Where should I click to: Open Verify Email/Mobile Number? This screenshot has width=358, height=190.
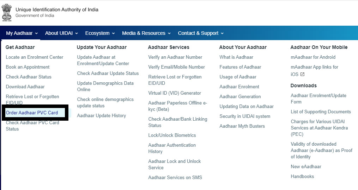[x=176, y=67]
